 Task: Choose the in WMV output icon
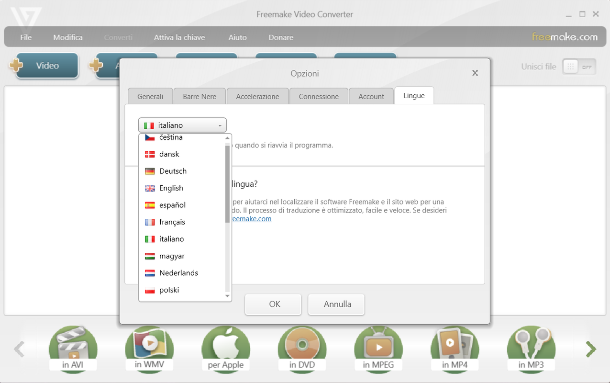pyautogui.click(x=149, y=349)
